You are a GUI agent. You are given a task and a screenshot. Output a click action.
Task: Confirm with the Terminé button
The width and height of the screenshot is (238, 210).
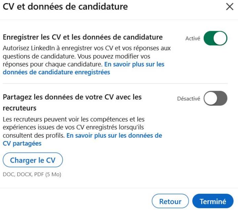(x=213, y=201)
